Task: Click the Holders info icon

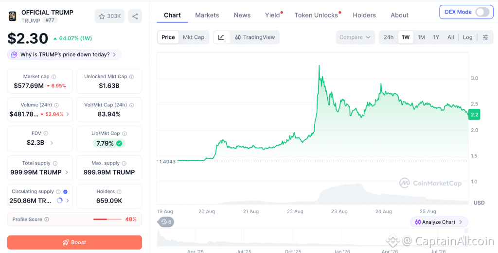Action: (119, 192)
